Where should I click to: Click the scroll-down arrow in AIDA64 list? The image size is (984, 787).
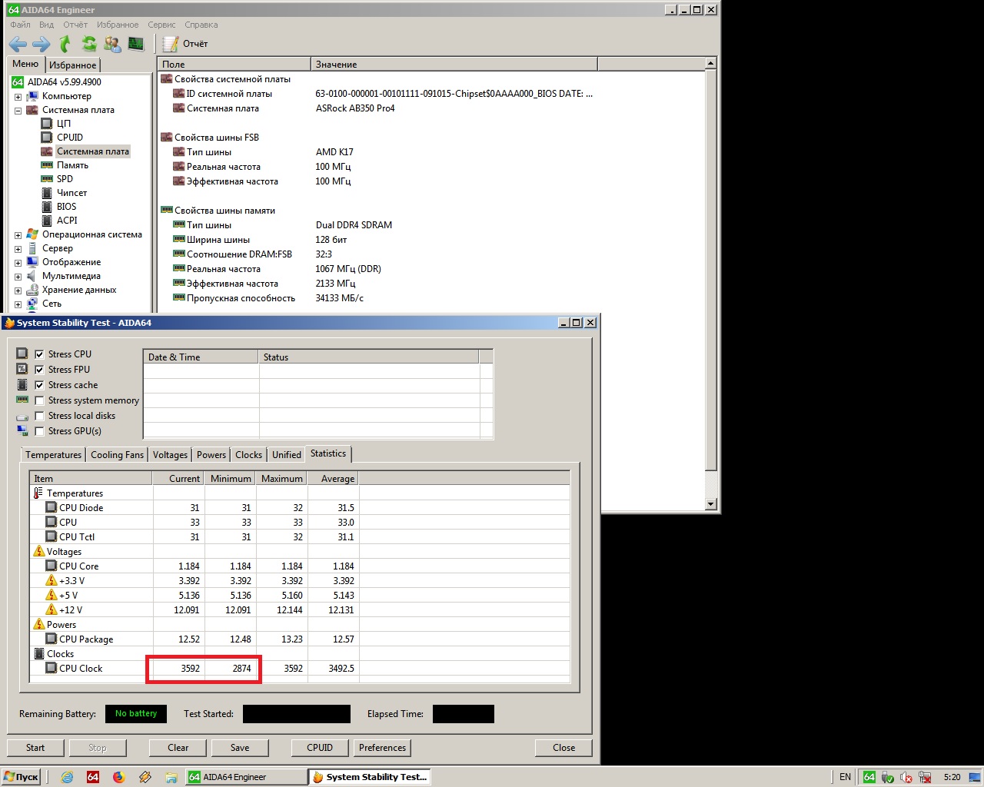pos(710,504)
